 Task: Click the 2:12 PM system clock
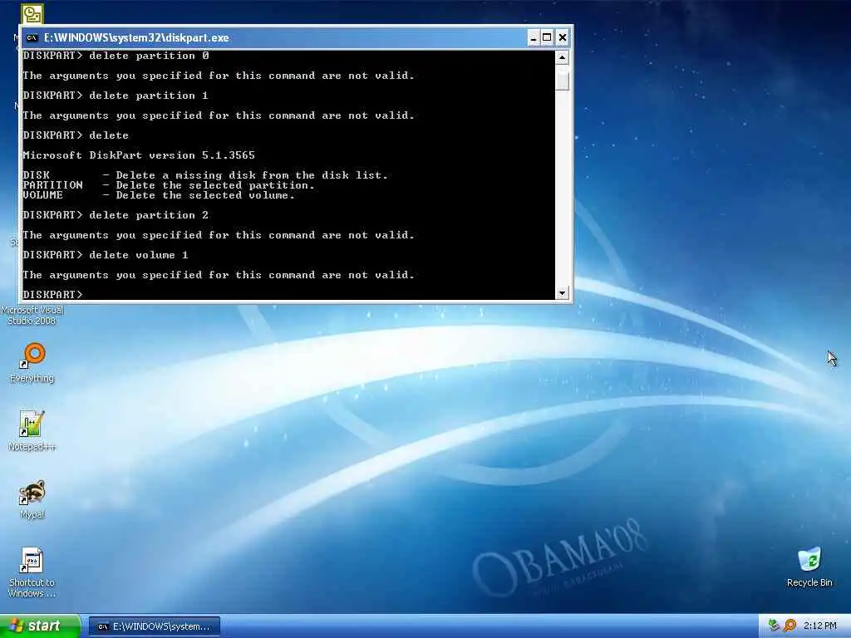pyautogui.click(x=819, y=626)
